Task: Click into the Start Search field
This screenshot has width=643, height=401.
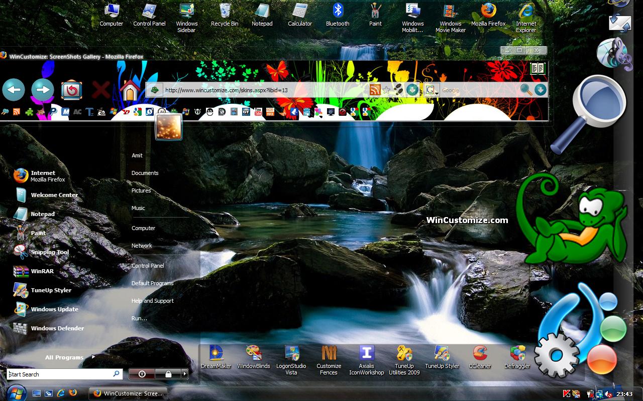Action: (60, 374)
